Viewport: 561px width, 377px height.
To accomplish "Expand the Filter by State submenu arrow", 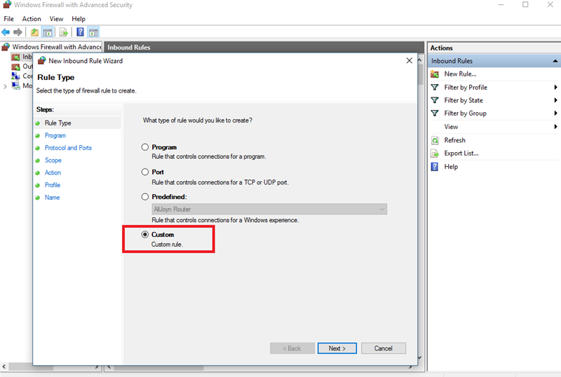I will [555, 100].
